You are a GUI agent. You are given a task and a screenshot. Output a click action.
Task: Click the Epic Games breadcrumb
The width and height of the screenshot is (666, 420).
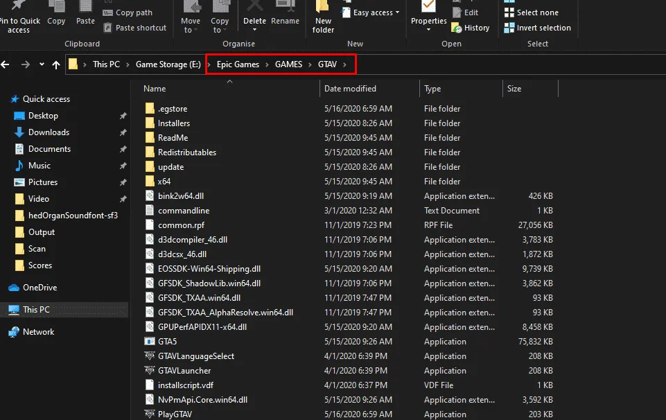point(238,64)
